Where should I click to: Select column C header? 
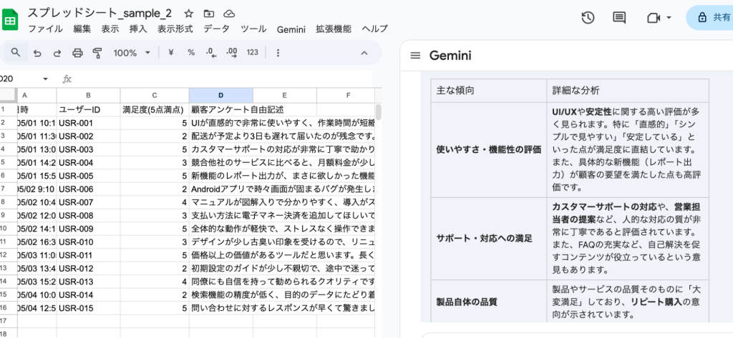point(155,95)
